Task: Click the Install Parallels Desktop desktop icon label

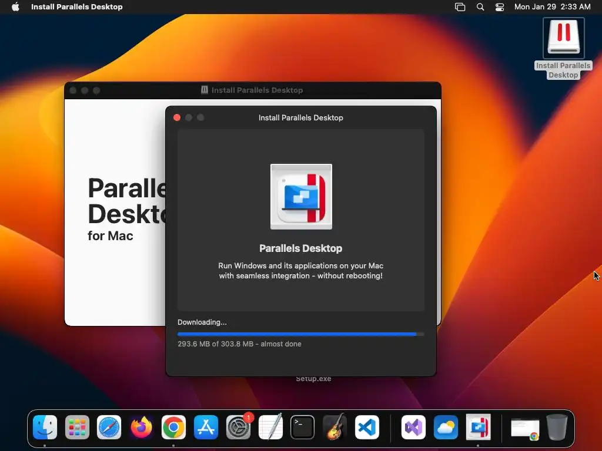Action: (563, 70)
